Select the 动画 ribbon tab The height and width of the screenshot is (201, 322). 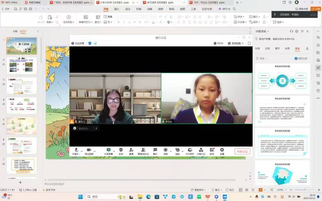pyautogui.click(x=150, y=9)
